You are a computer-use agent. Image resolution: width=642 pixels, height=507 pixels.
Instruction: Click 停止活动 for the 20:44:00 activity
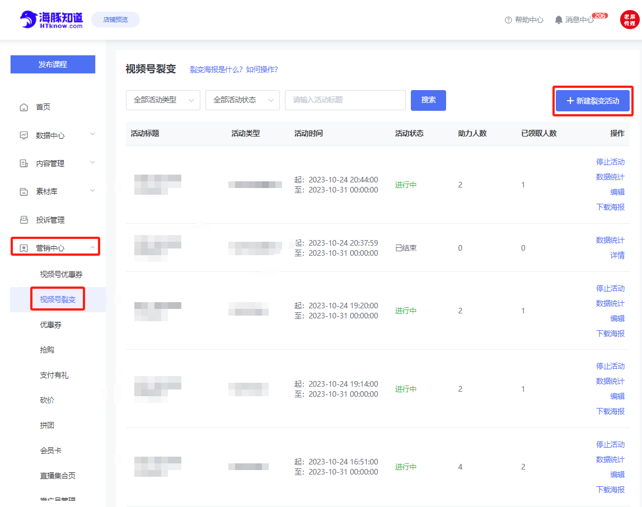610,162
